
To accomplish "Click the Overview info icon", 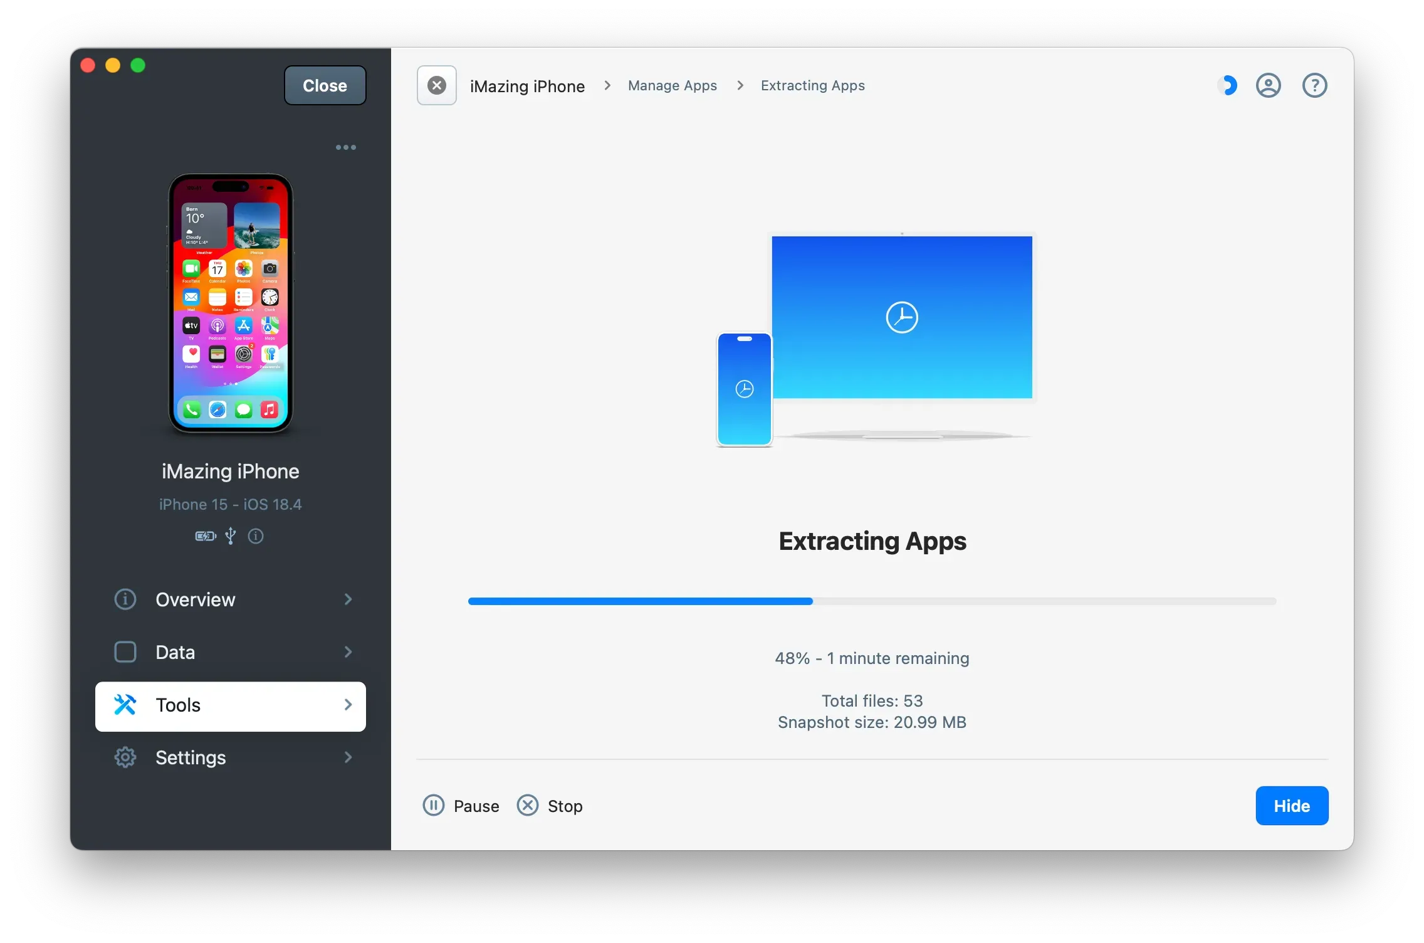I will tap(125, 599).
